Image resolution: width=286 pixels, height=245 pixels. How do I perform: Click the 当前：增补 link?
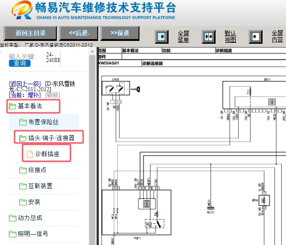[25, 95]
